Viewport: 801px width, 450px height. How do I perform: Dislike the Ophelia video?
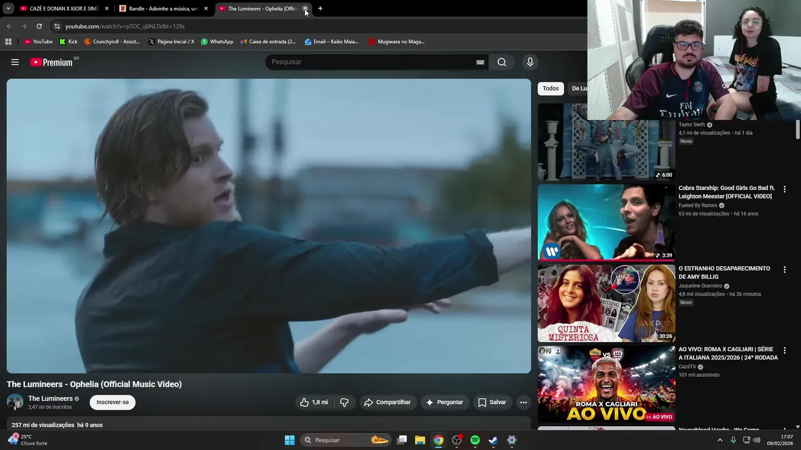tap(344, 402)
